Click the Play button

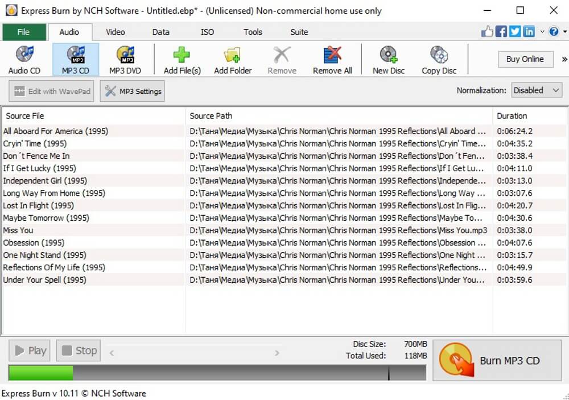coord(30,350)
